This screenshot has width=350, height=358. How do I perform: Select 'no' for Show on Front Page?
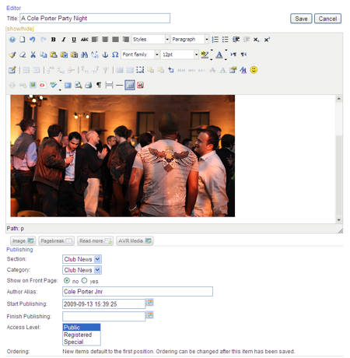[67, 280]
